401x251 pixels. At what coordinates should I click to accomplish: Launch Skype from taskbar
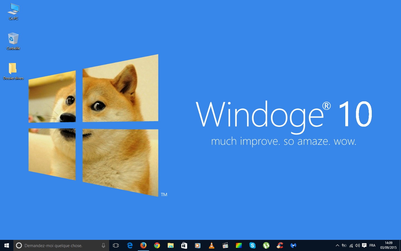(252, 245)
